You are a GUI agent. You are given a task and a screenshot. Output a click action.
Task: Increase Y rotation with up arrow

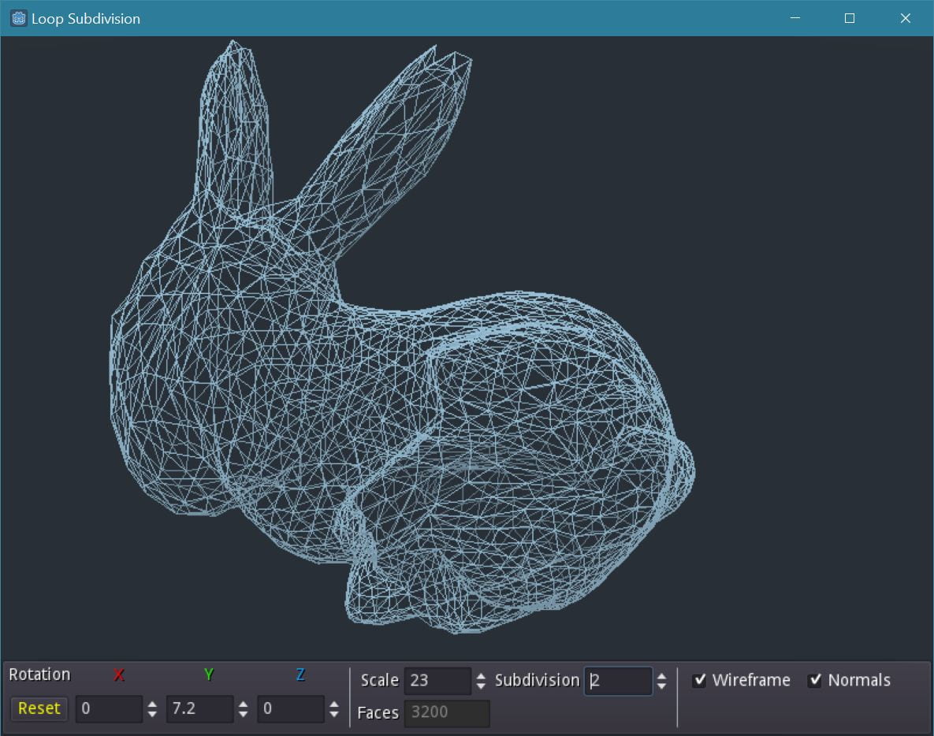pos(243,704)
